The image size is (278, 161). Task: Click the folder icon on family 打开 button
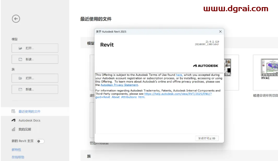coord(20,78)
